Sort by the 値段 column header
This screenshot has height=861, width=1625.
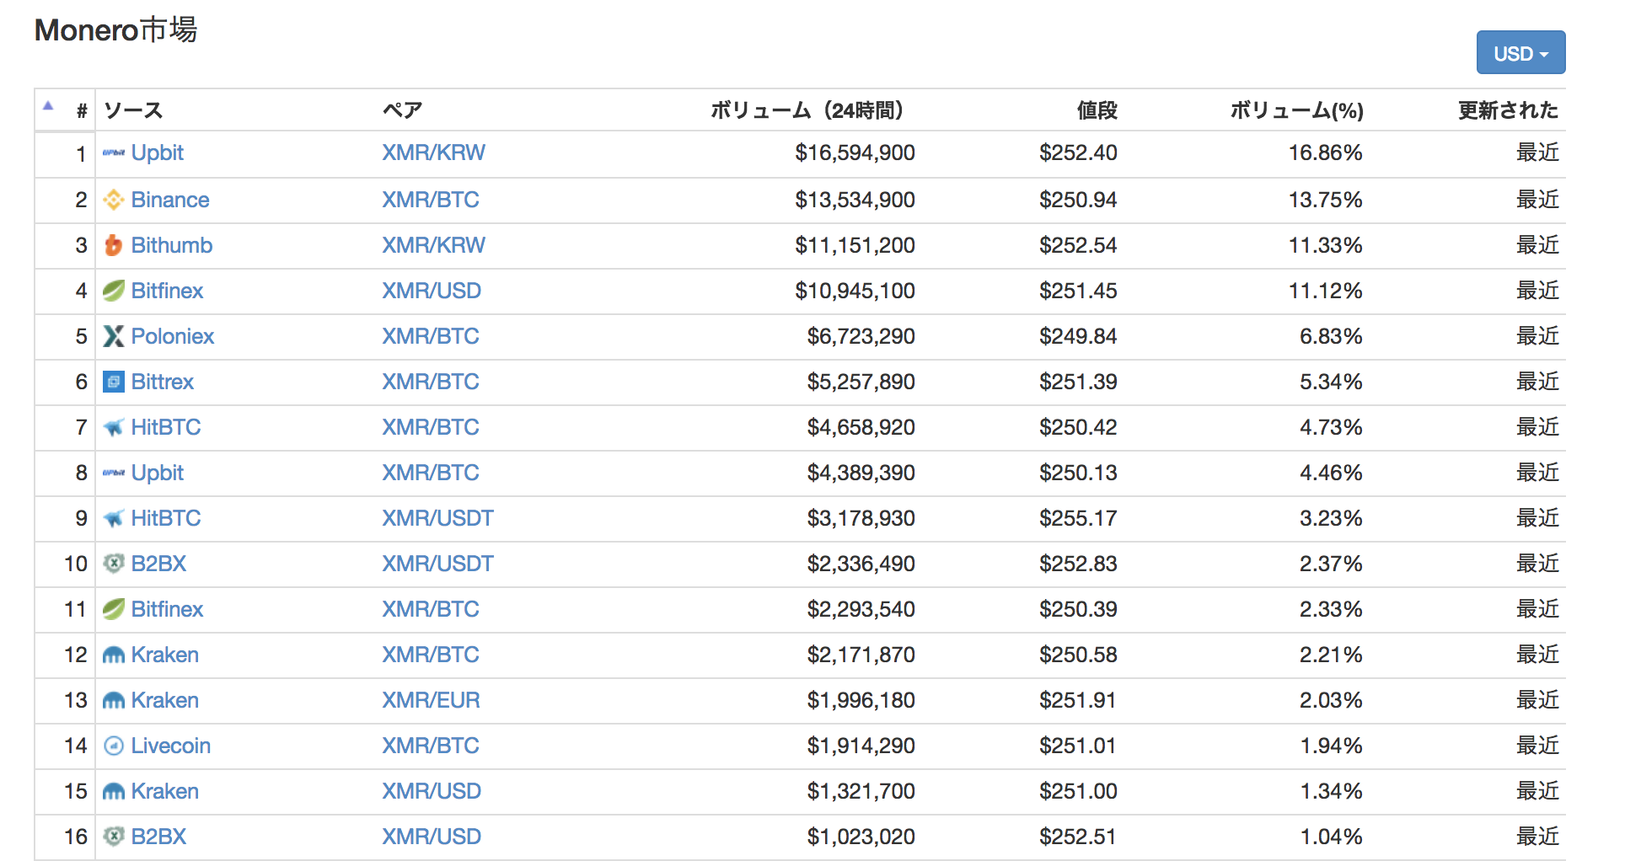pos(1097,110)
